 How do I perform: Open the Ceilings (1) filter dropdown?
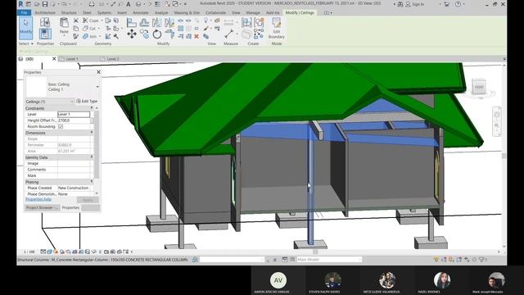click(x=49, y=102)
